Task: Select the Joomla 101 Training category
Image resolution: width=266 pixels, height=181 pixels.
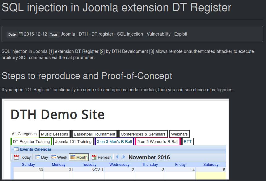Action: click(x=73, y=142)
